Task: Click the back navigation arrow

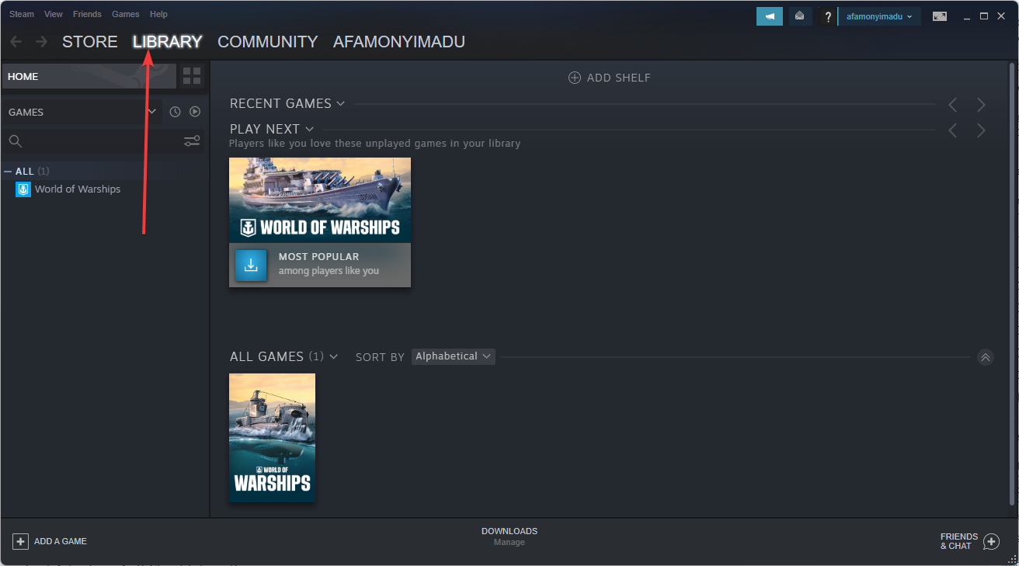Action: coord(16,42)
